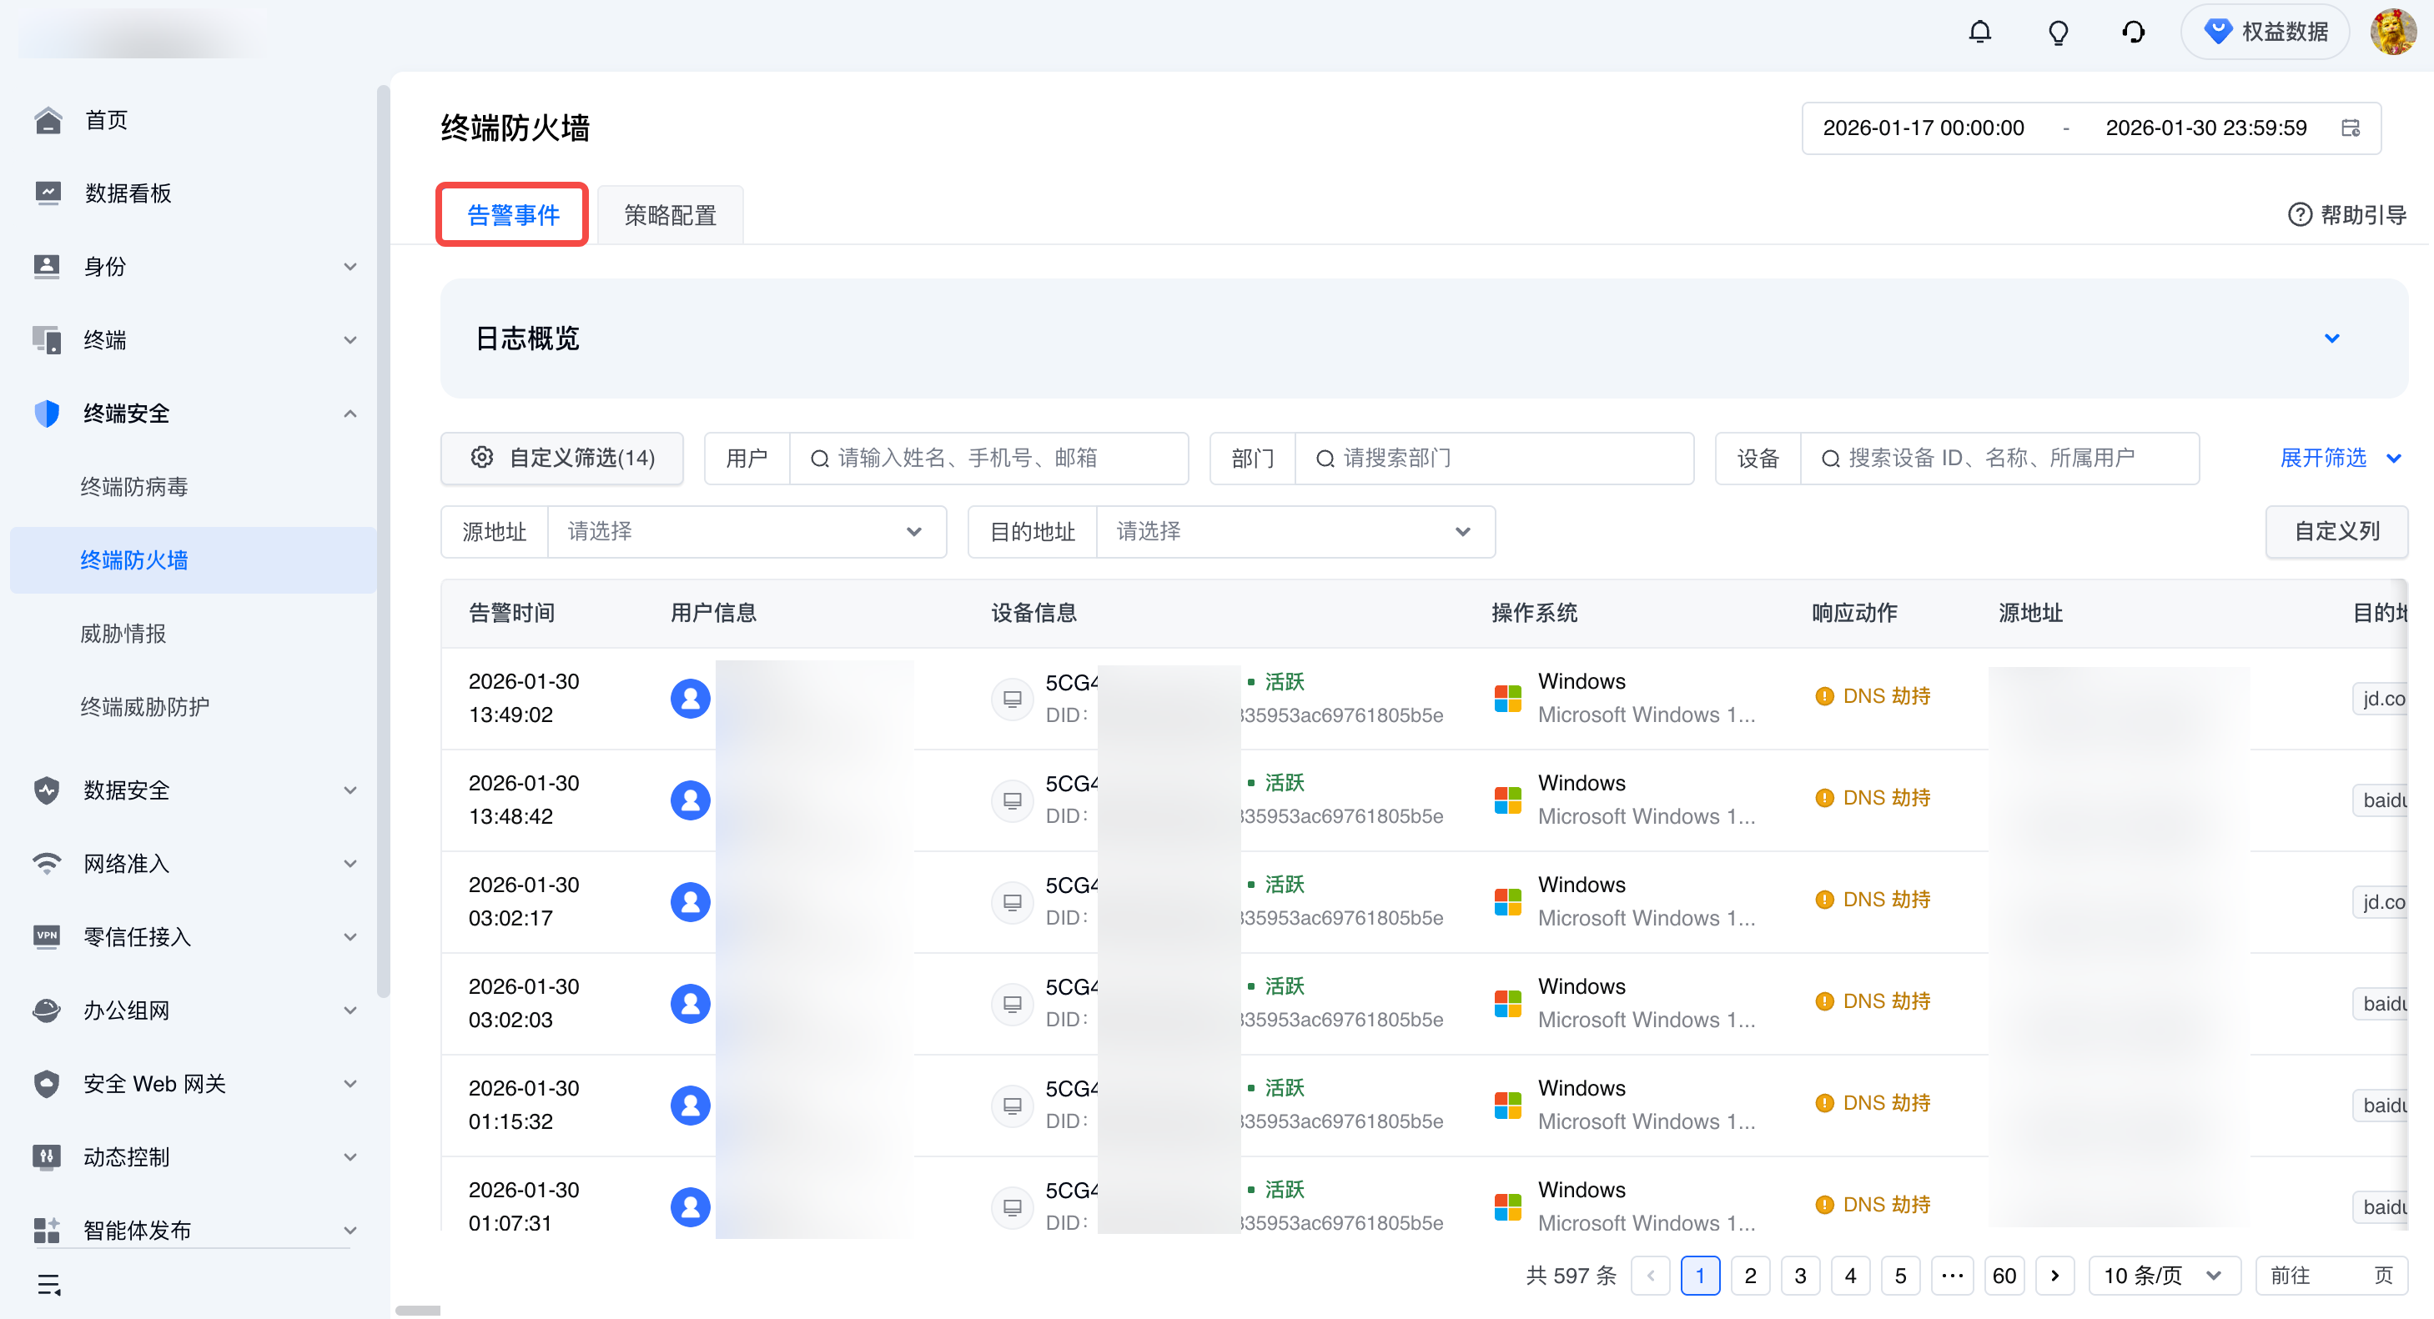Focus the 部门 search input field
The image size is (2434, 1319).
coord(1494,458)
